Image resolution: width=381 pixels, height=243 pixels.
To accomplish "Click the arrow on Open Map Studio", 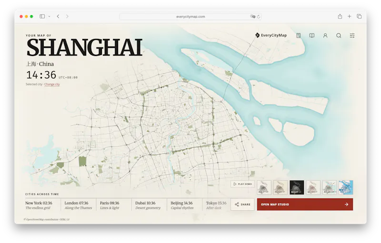I will click(x=347, y=205).
